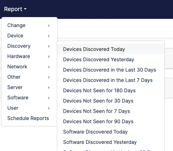Viewport: 173px width, 151px height.
Task: Click the arrow next to Device
Action: (x=49, y=36)
